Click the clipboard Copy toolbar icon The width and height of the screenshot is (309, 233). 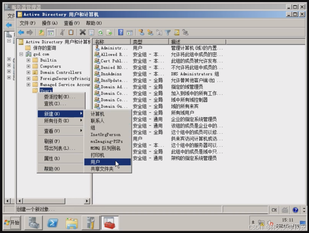[71, 33]
